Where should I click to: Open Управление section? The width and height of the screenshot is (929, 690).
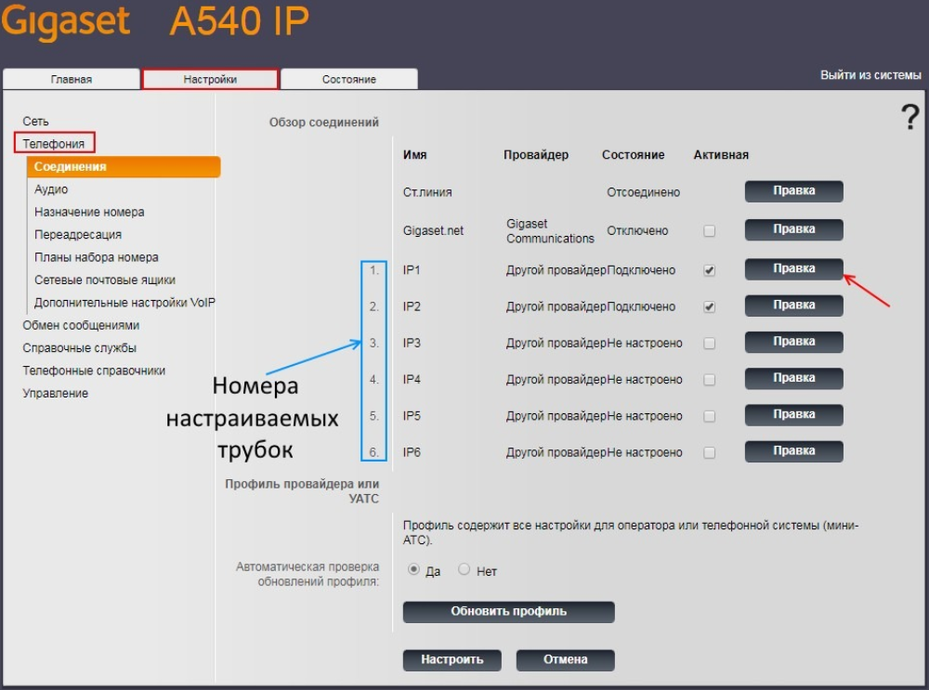coord(55,393)
